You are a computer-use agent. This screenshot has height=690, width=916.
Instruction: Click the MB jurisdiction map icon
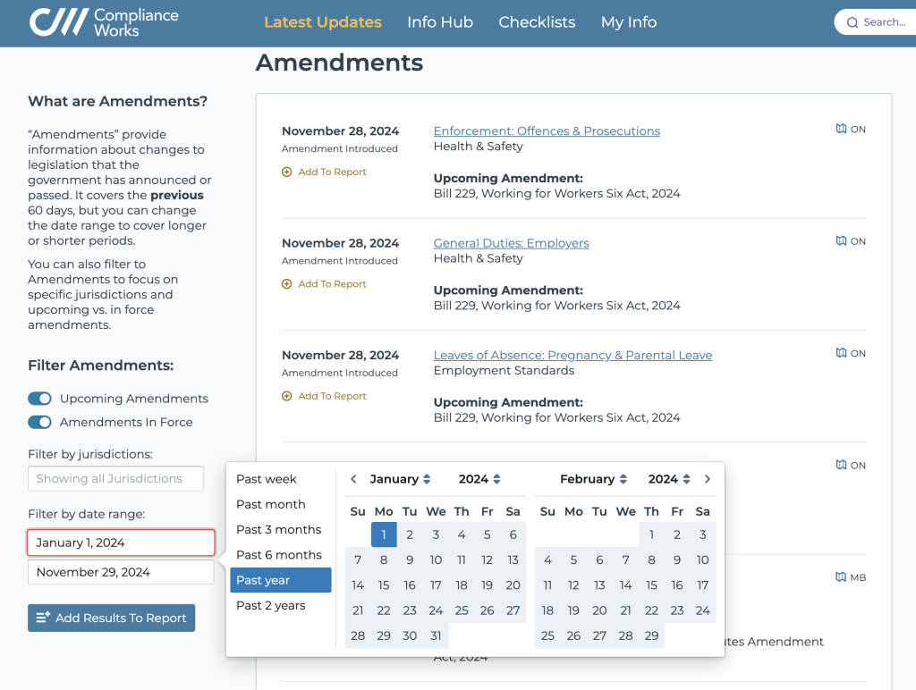click(x=841, y=577)
